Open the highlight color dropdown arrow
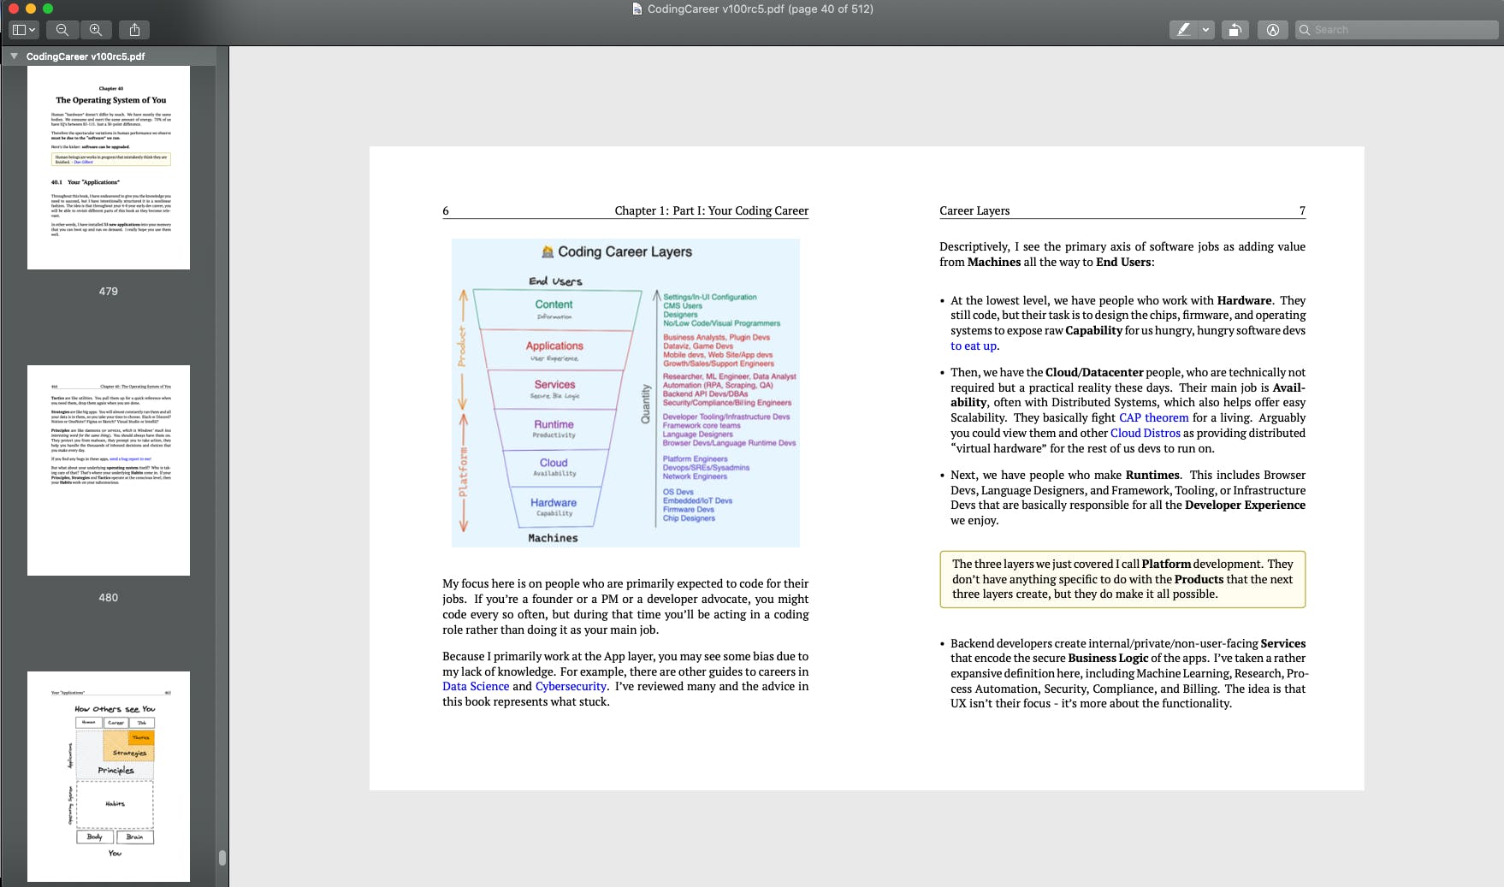The image size is (1504, 887). [x=1205, y=30]
